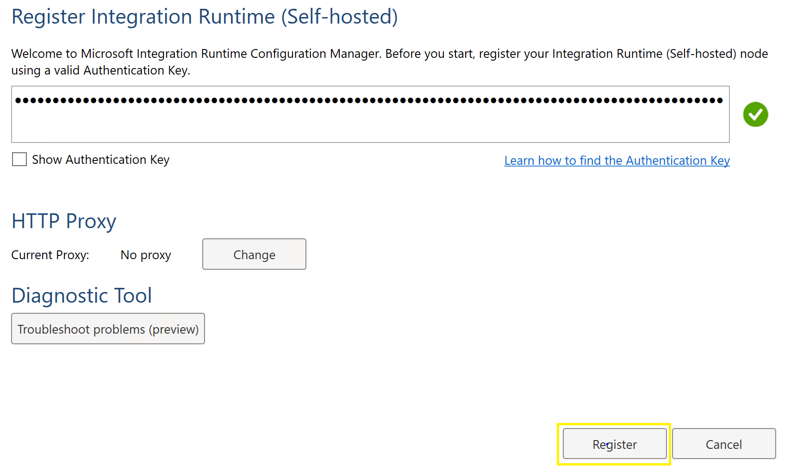Click the 'Current Proxy:' label
The image size is (791, 472).
click(x=50, y=255)
